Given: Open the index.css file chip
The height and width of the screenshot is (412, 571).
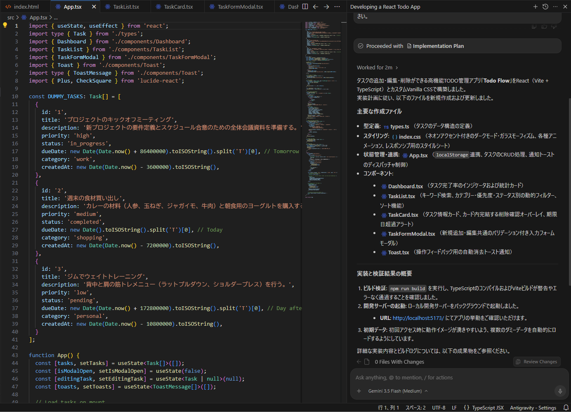Looking at the screenshot, I should pos(406,137).
